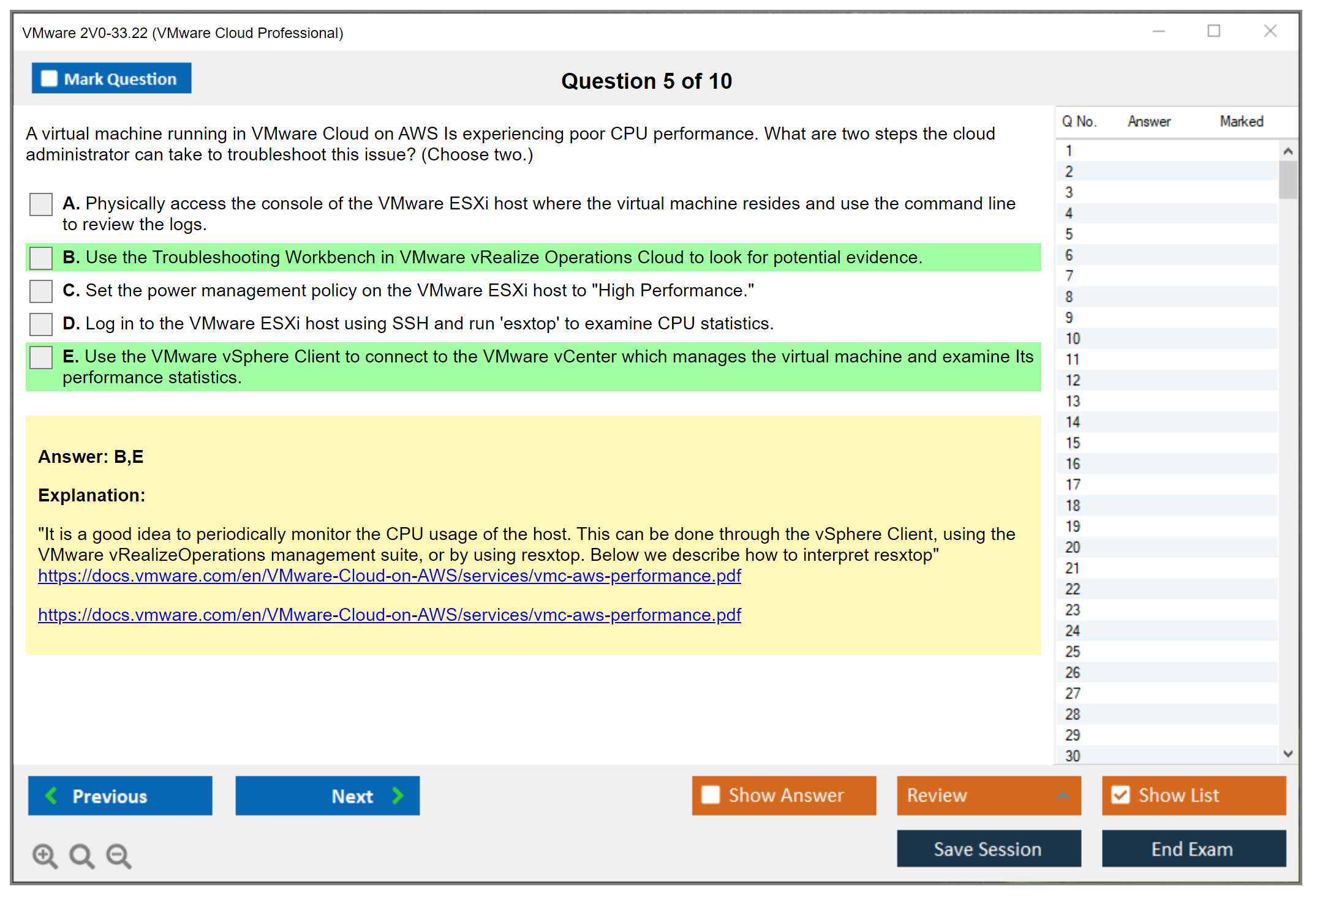Viewport: 1317px width, 900px height.
Task: Maximize the exam window
Action: click(x=1213, y=31)
